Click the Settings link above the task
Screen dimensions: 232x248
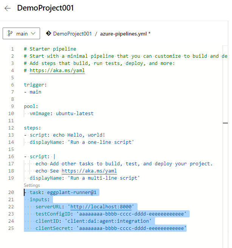coord(32,185)
